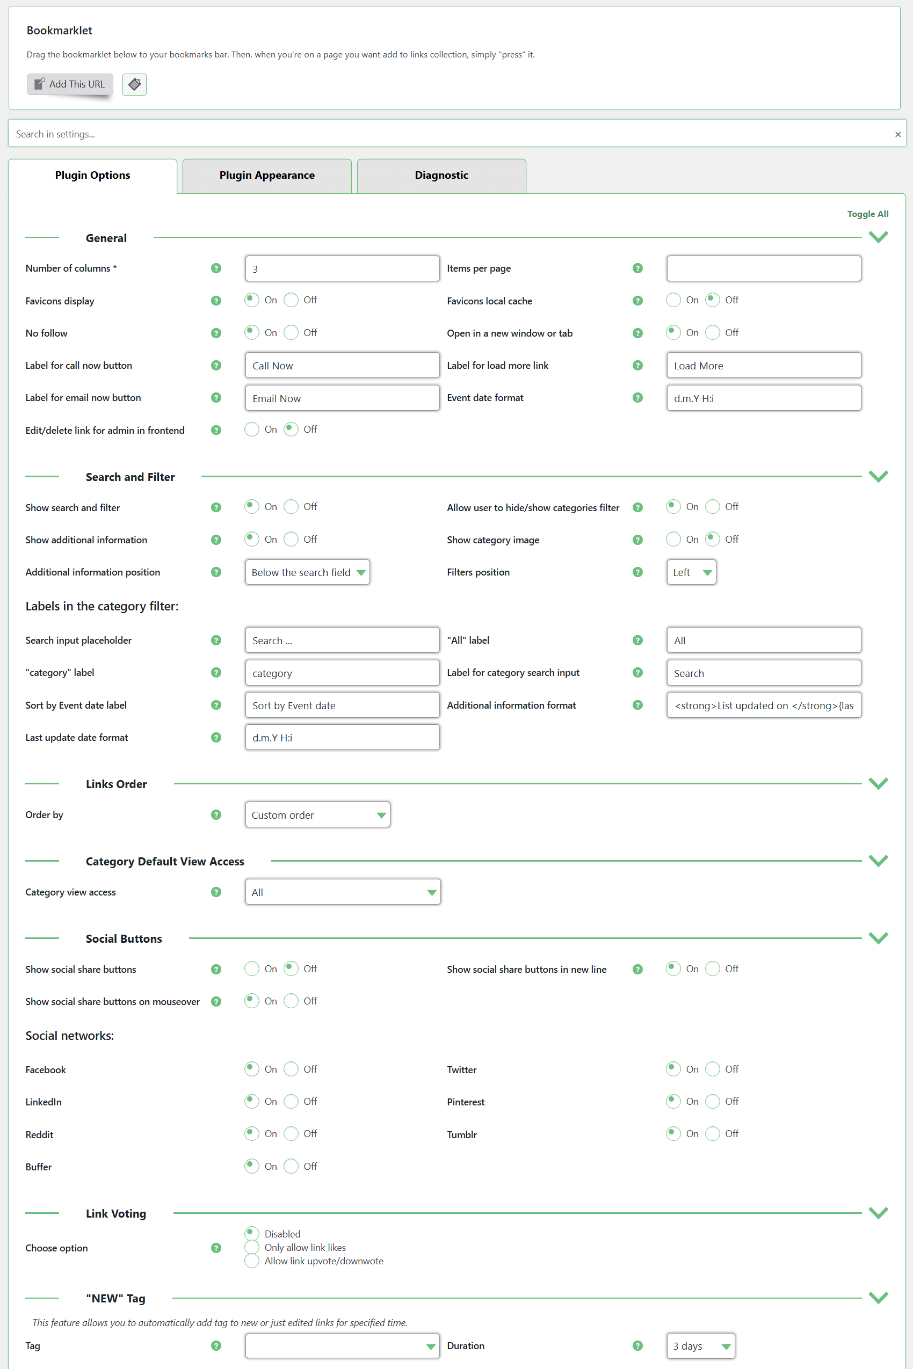This screenshot has height=1369, width=913.
Task: Select Only allow link likes option
Action: point(251,1247)
